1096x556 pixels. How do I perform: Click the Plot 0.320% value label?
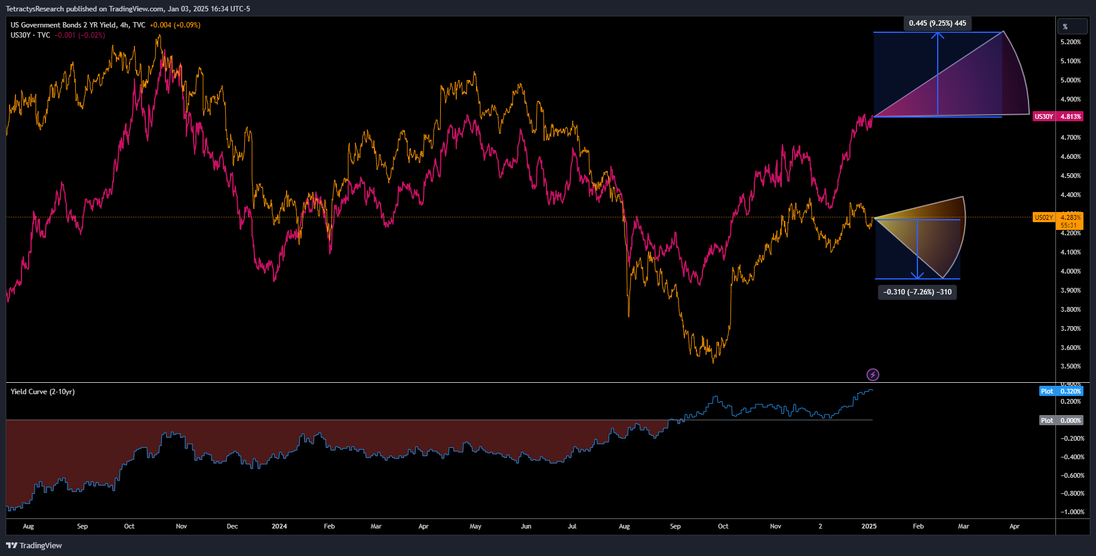pyautogui.click(x=1061, y=391)
